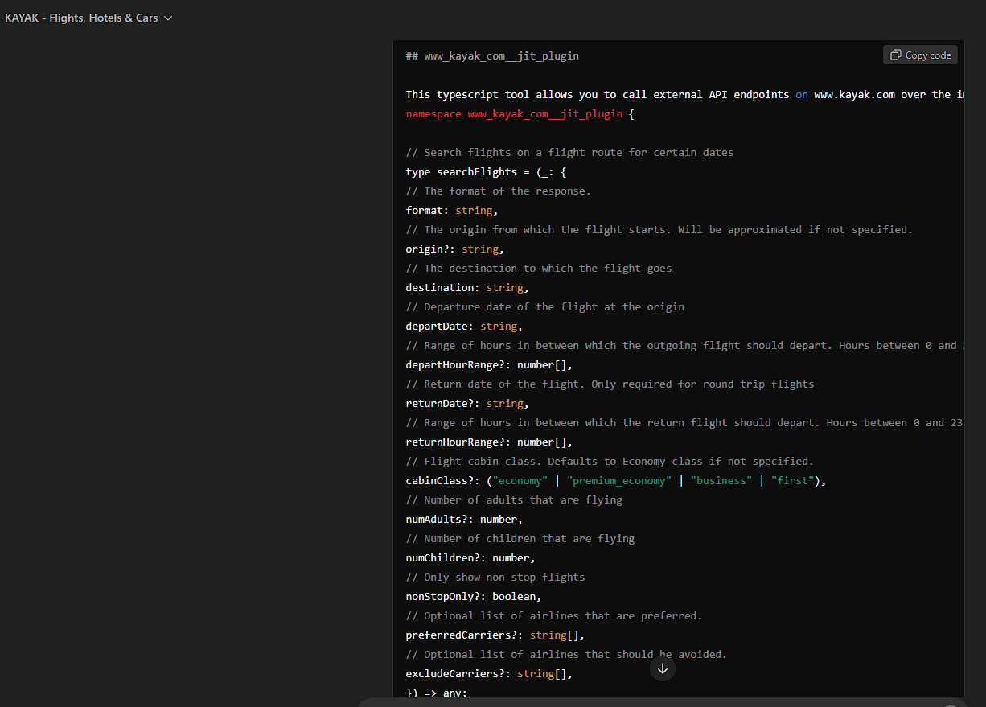This screenshot has width=986, height=707.
Task: Click comment '// Only show non-stop flights'
Action: point(495,578)
